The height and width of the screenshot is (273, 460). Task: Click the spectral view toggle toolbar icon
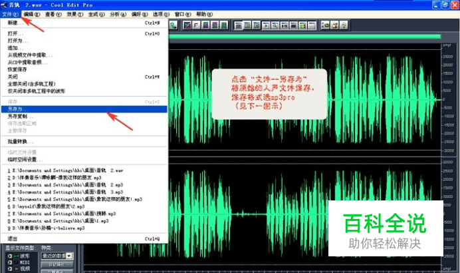click(x=187, y=25)
